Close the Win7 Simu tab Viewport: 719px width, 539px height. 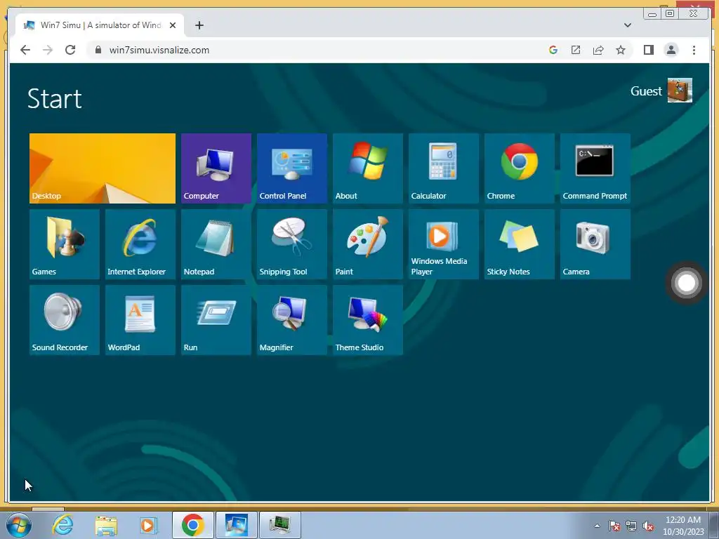(x=173, y=25)
